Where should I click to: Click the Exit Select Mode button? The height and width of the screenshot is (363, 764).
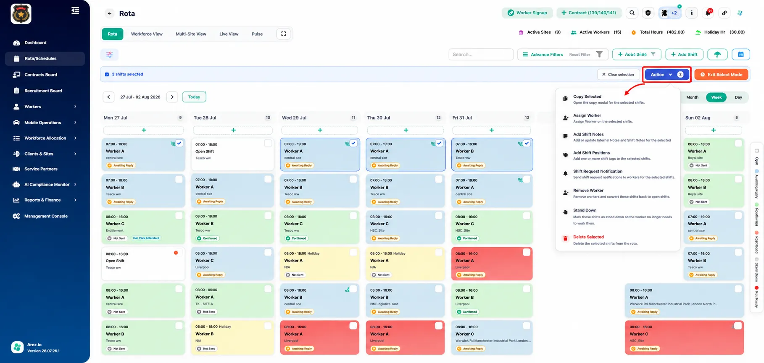tap(721, 75)
